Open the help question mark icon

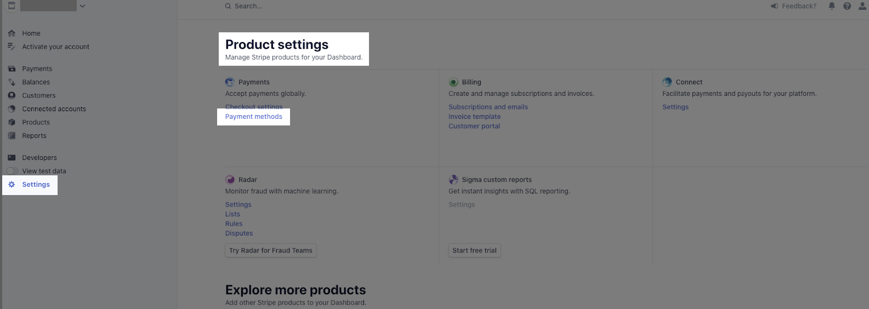(x=847, y=6)
